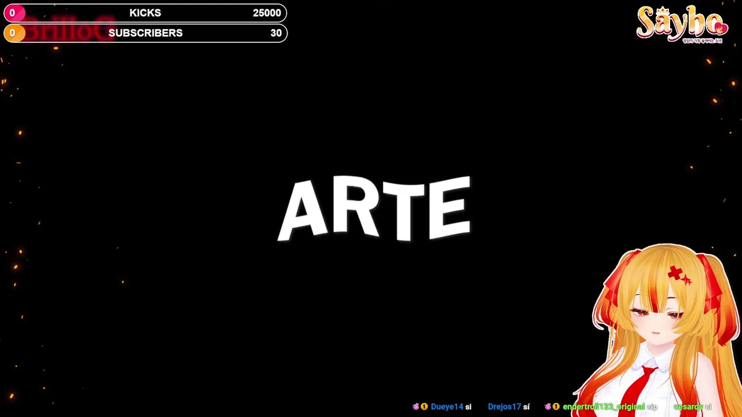Click the pink badge beside Dueye14
The width and height of the screenshot is (742, 417).
point(416,407)
